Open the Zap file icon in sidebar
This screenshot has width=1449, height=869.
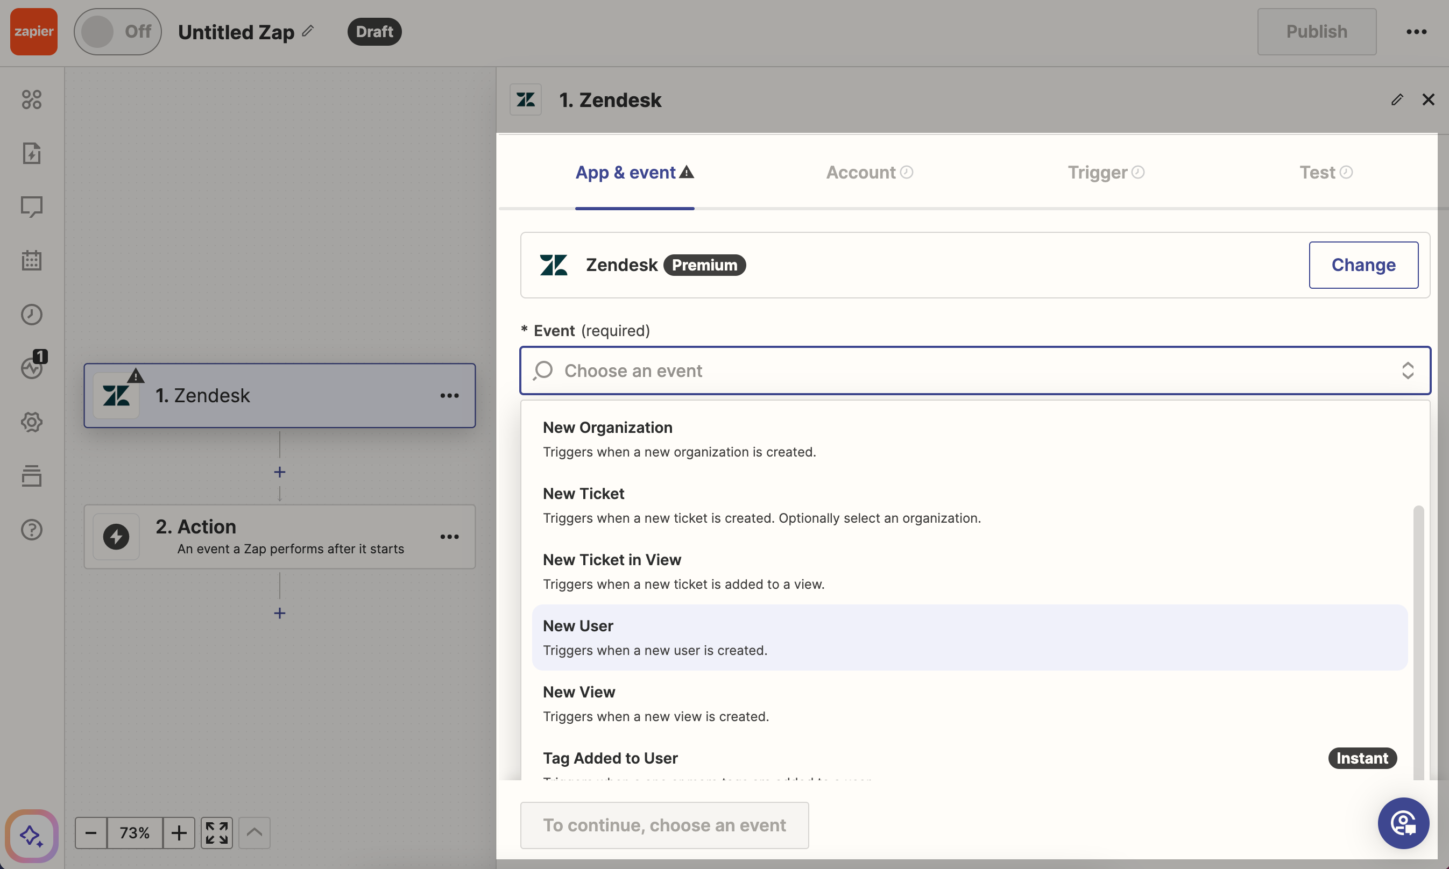[x=32, y=153]
